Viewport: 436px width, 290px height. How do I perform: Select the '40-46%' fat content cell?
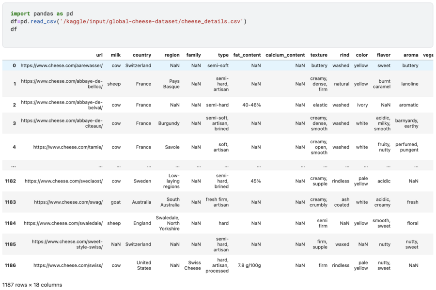click(251, 105)
